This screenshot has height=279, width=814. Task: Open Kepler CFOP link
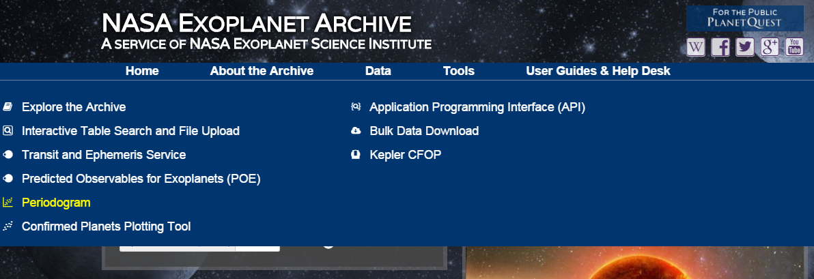coord(406,155)
